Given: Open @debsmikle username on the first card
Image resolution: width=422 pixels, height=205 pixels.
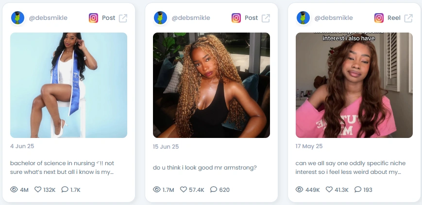Looking at the screenshot, I should pyautogui.click(x=48, y=18).
